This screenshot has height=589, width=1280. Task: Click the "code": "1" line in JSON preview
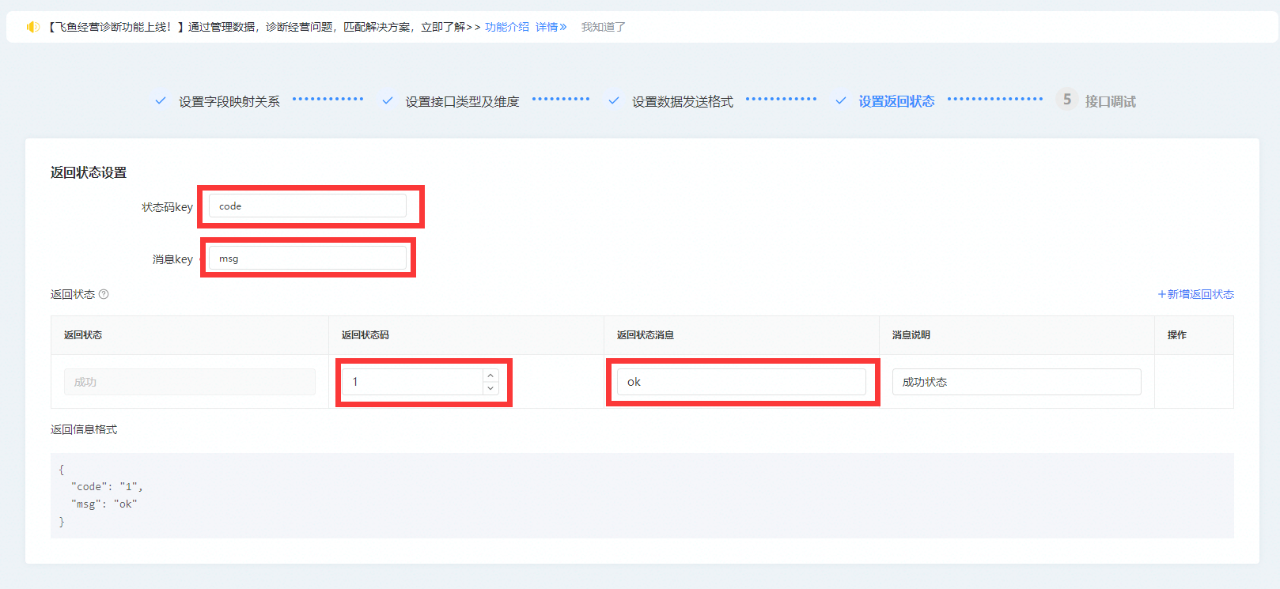[107, 486]
